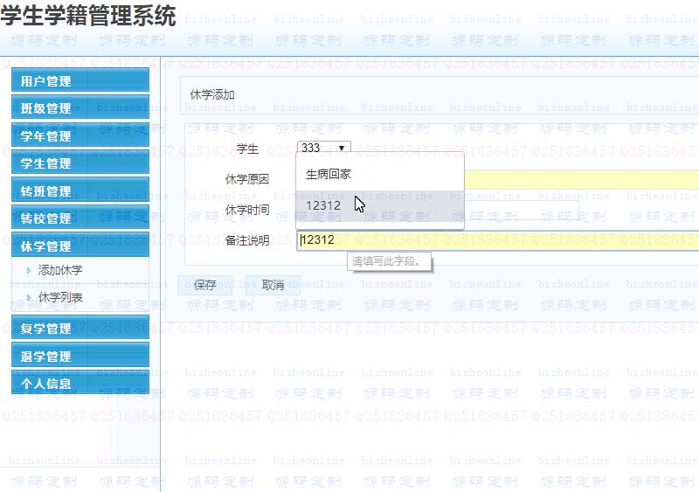Click arrow icon beside 休学列表

point(29,297)
